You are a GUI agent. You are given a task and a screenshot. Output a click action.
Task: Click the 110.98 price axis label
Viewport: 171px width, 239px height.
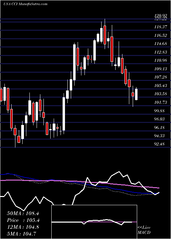tap(160, 60)
